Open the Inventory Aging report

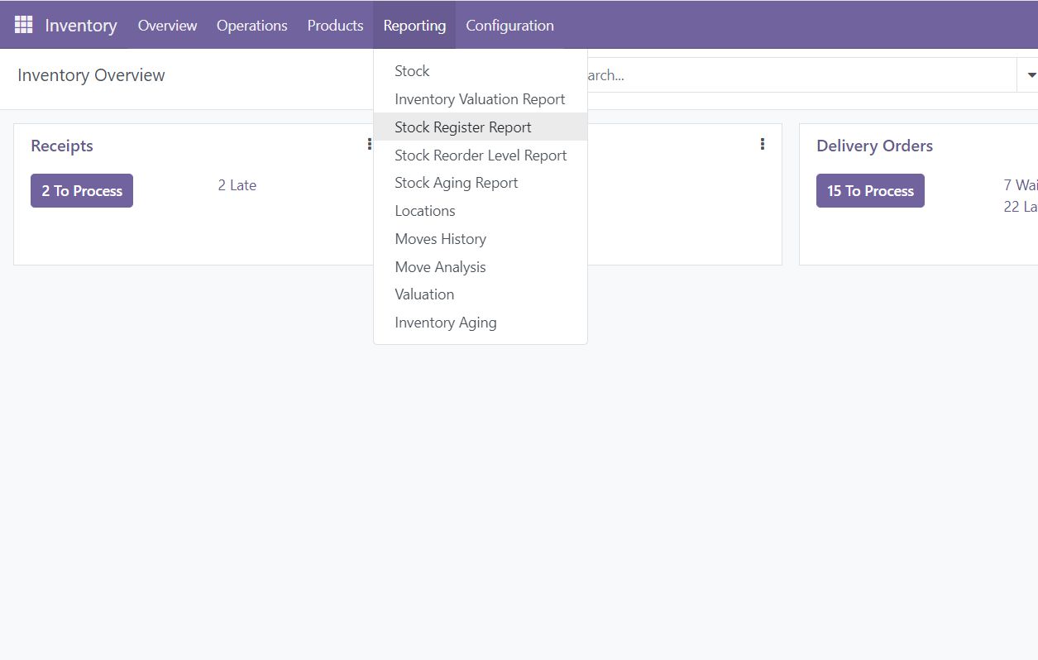(x=445, y=323)
